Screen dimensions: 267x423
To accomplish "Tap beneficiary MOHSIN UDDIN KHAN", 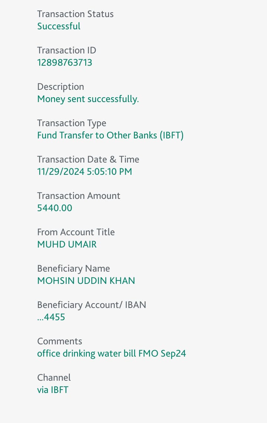I will click(86, 281).
